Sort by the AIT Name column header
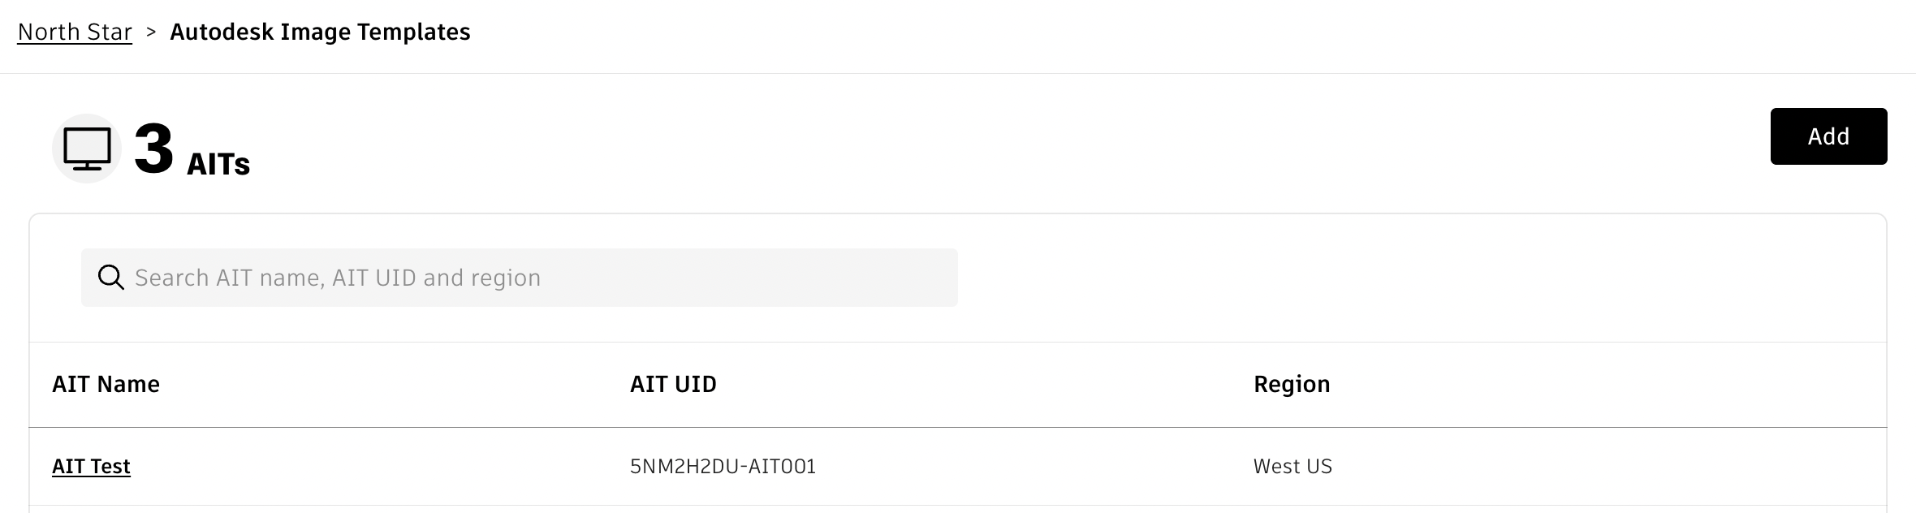The height and width of the screenshot is (513, 1916). coord(106,384)
